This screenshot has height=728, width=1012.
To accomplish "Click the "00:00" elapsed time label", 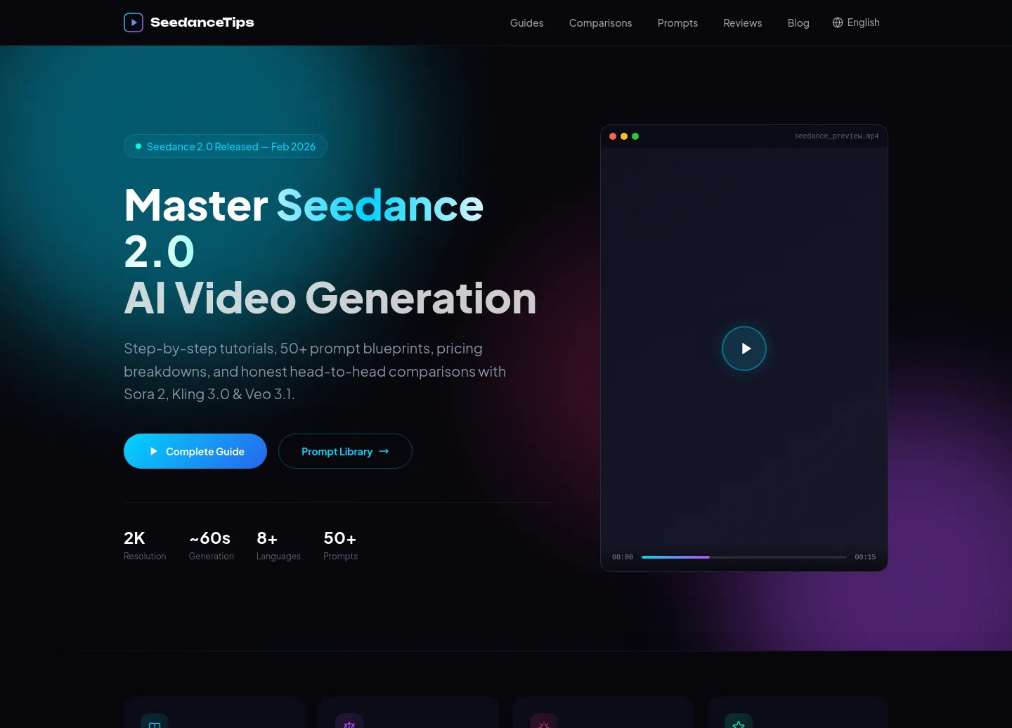I will pyautogui.click(x=623, y=557).
